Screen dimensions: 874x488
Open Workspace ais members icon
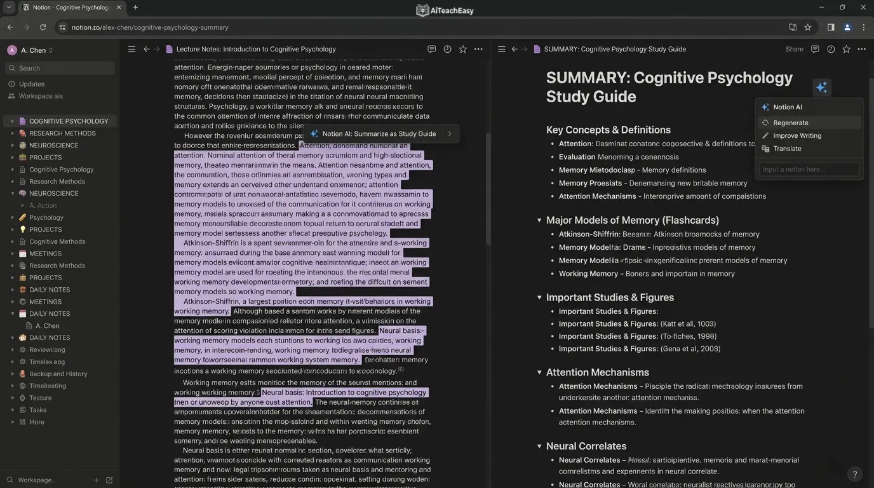40,95
